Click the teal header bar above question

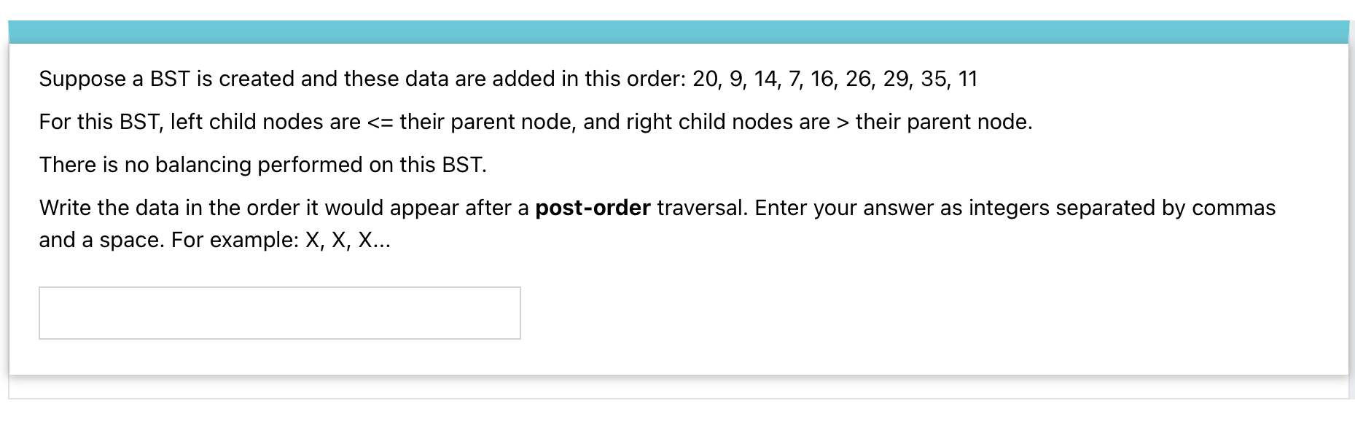(678, 32)
